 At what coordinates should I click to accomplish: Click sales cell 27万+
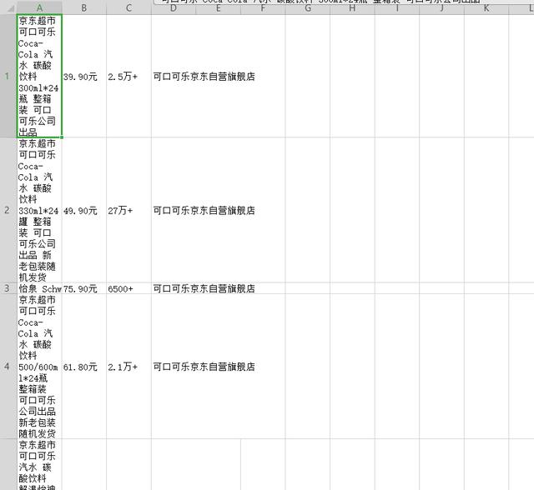tap(128, 210)
